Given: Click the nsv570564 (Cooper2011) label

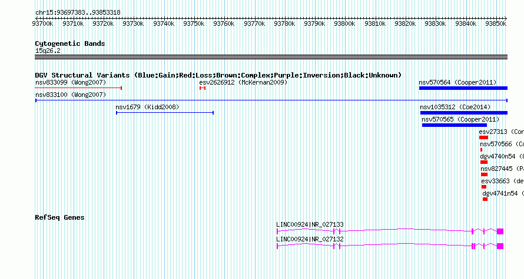Looking at the screenshot, I should tap(457, 82).
